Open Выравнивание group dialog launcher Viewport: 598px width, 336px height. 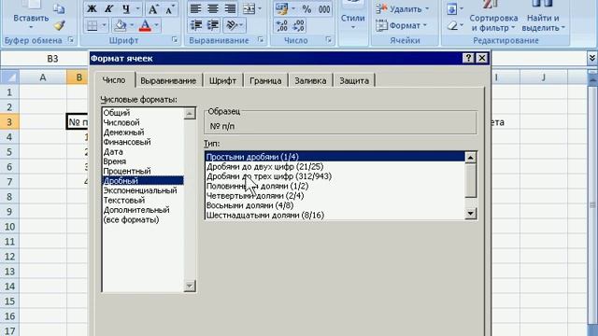pyautogui.click(x=261, y=39)
